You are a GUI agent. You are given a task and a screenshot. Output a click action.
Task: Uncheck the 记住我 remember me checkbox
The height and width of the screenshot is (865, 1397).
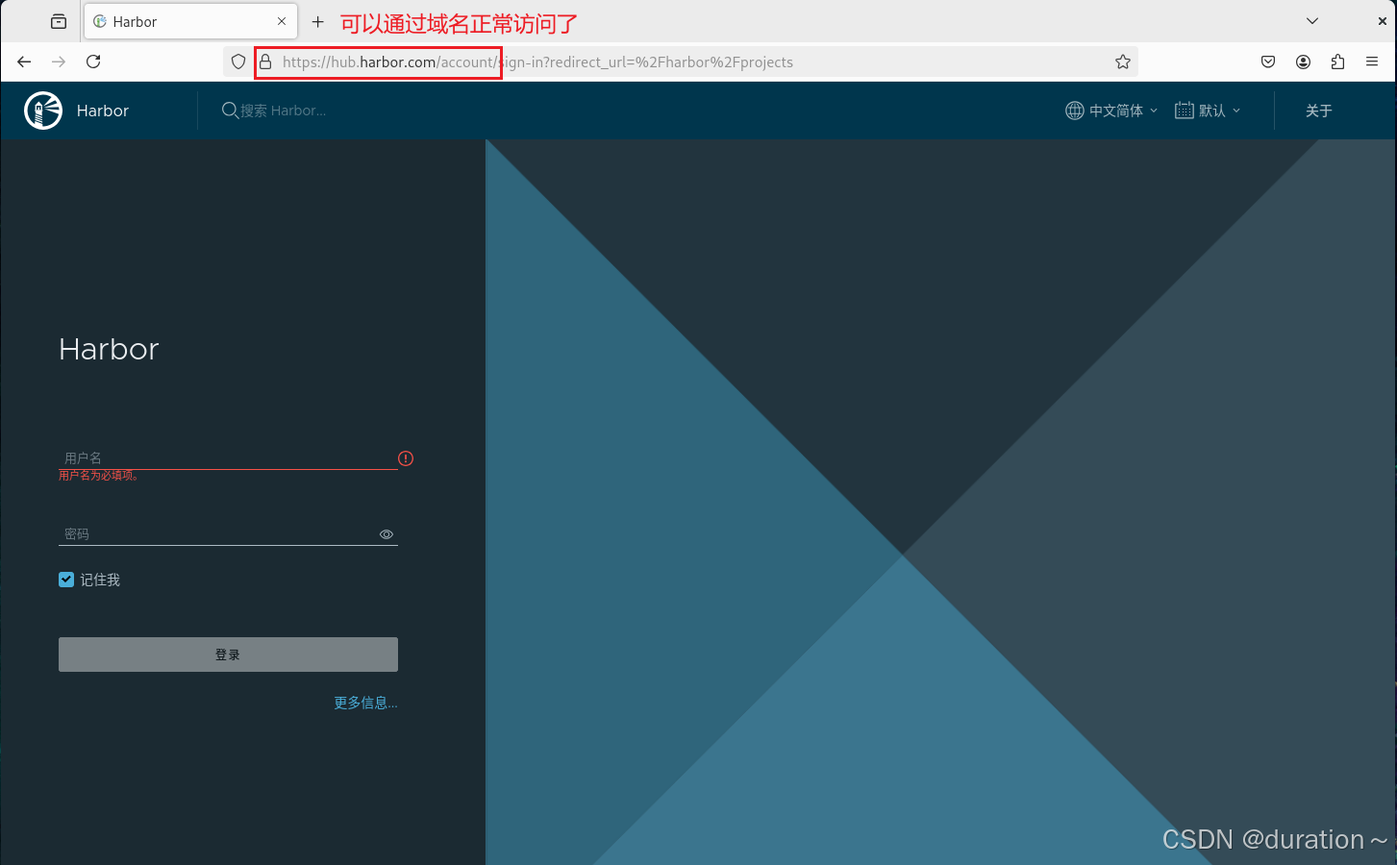click(x=66, y=580)
